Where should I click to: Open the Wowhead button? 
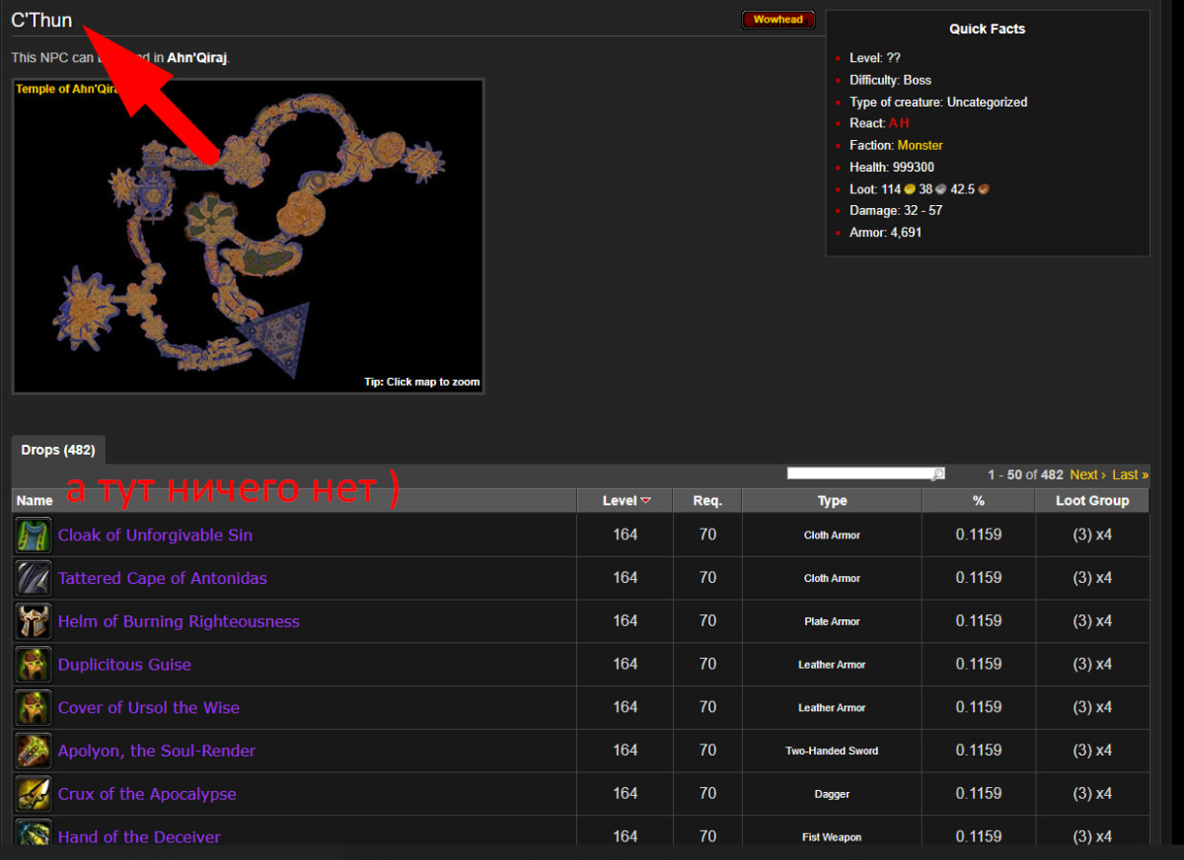tap(778, 20)
